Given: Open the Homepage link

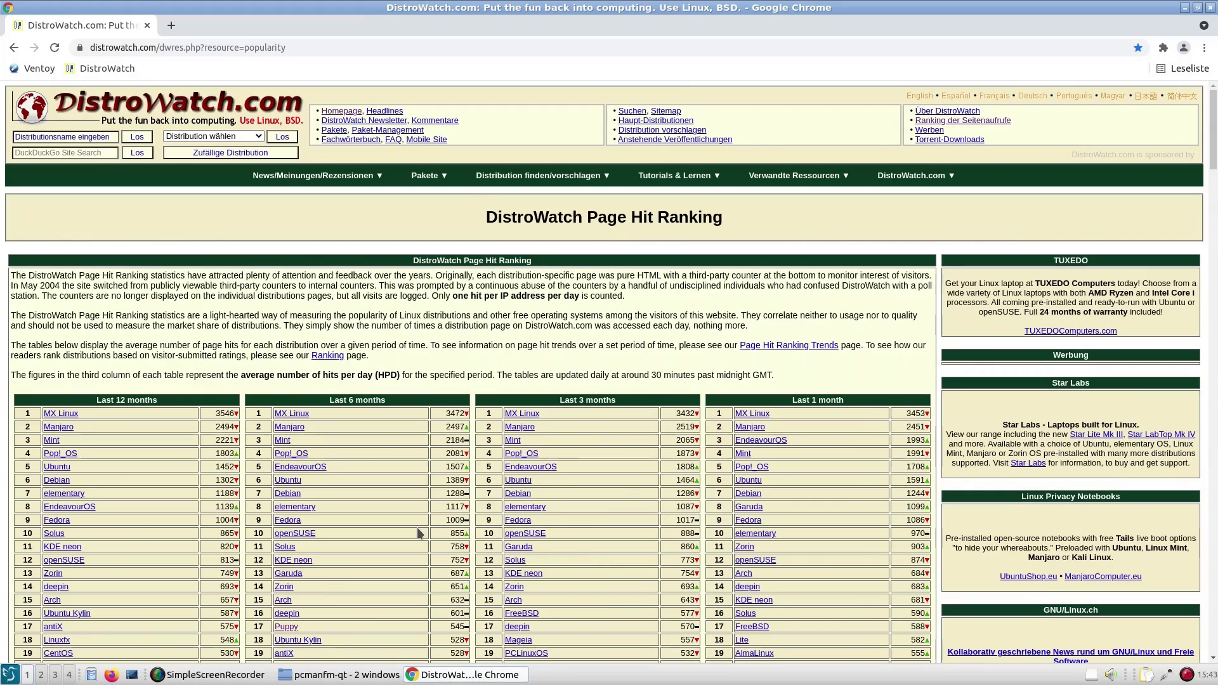Looking at the screenshot, I should (341, 111).
